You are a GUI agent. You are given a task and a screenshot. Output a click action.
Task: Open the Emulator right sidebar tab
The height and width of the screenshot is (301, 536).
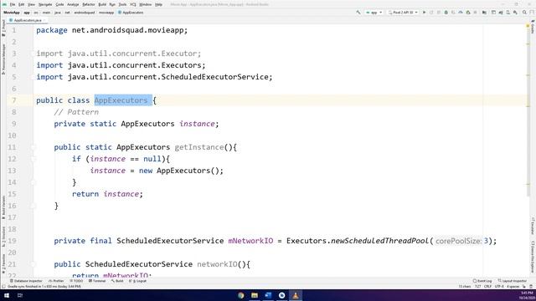pyautogui.click(x=533, y=226)
